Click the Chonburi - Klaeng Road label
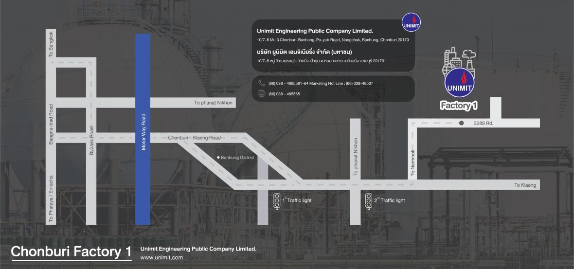This screenshot has width=574, height=269. click(x=195, y=138)
